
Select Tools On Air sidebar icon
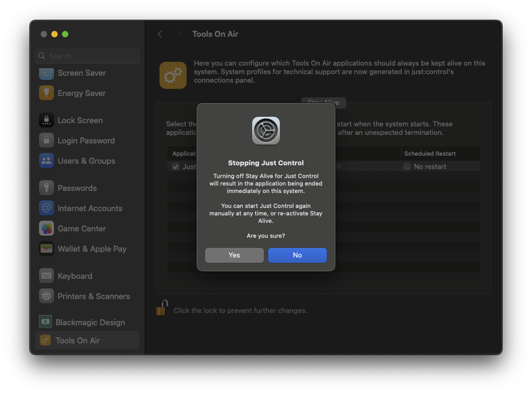tap(45, 340)
